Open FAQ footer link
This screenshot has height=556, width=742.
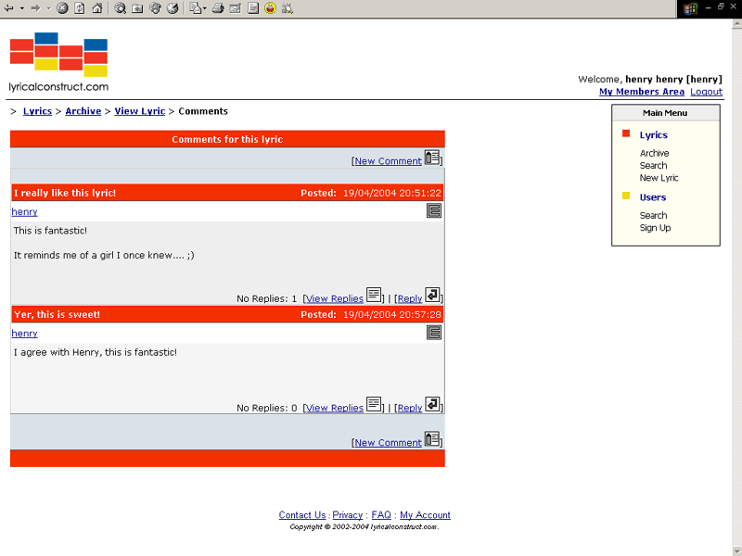click(381, 515)
